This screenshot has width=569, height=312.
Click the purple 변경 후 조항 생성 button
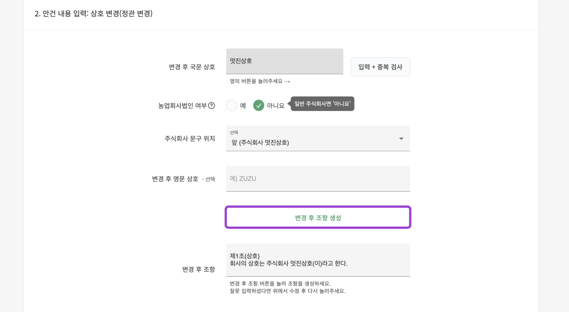318,217
